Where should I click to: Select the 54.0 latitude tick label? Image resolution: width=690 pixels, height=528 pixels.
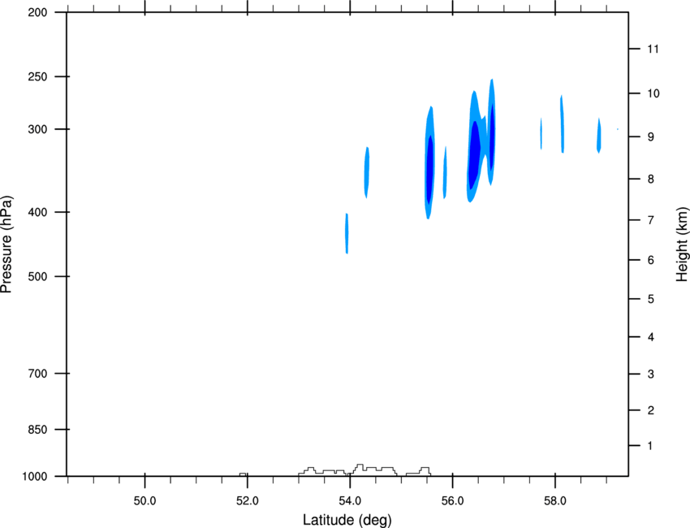point(350,500)
